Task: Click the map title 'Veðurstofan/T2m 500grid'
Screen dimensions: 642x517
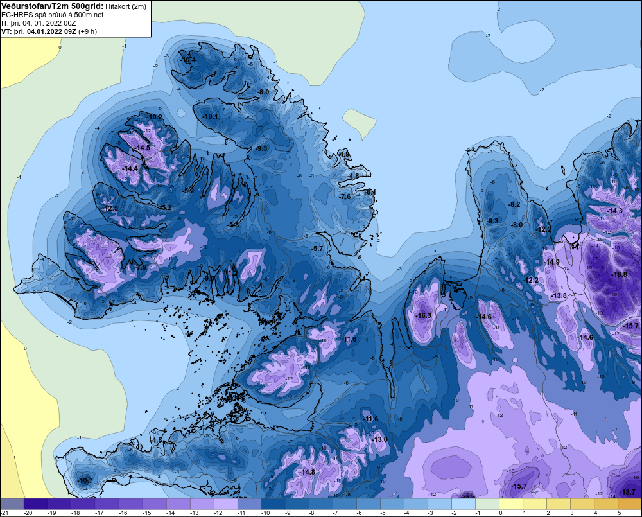Action: (x=53, y=6)
